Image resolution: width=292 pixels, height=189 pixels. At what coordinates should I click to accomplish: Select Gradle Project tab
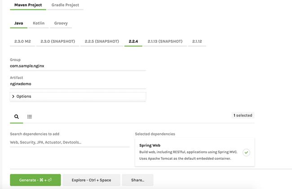tap(65, 5)
